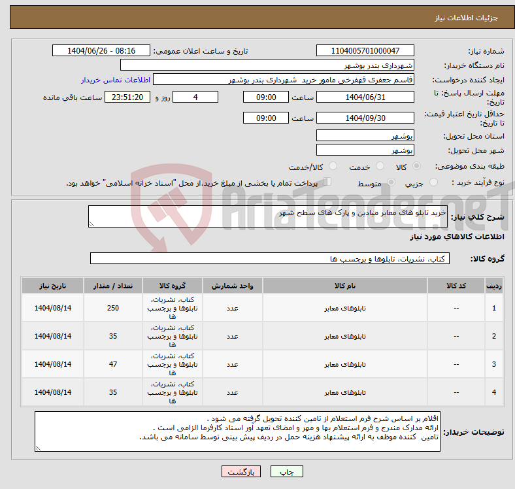Click quantity cell 250 in row 1
Image resolution: width=515 pixels, height=489 pixels.
point(113,308)
